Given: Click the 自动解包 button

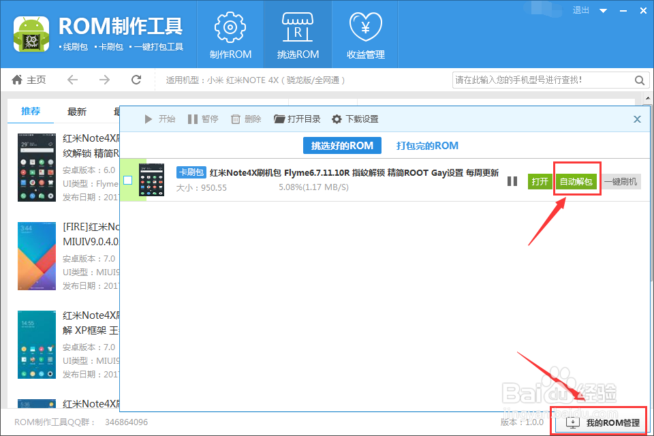Looking at the screenshot, I should pyautogui.click(x=576, y=181).
